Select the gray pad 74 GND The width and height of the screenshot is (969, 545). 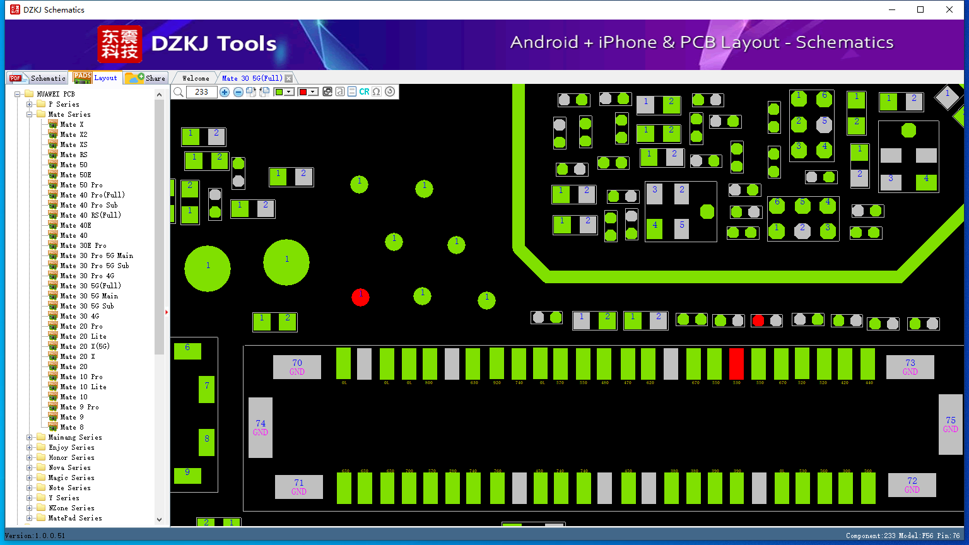261,428
